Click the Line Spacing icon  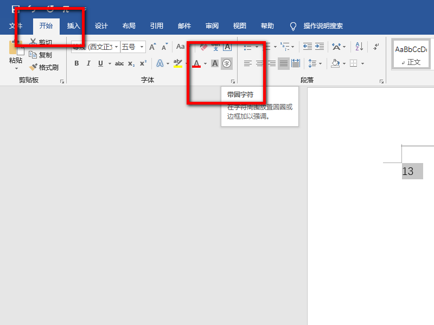(312, 63)
